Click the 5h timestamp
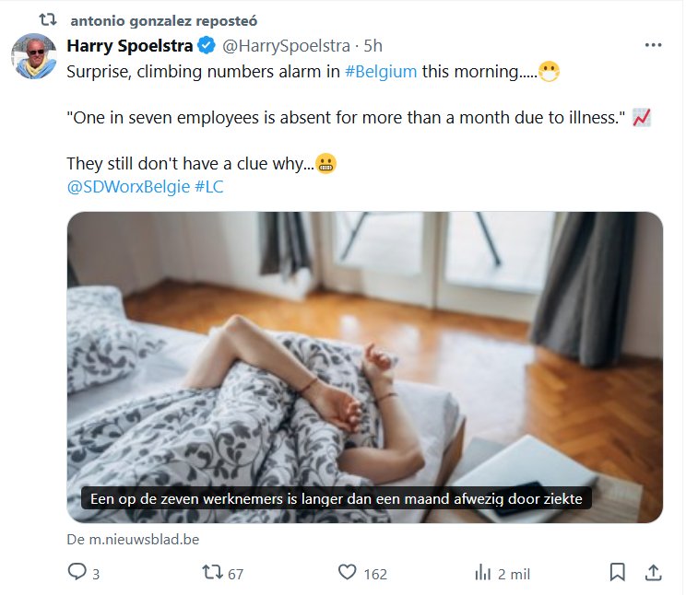This screenshot has width=686, height=595. click(373, 45)
